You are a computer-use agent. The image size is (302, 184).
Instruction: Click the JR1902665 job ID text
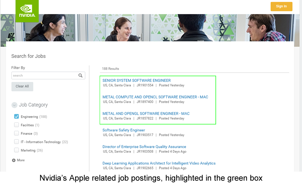(x=145, y=168)
